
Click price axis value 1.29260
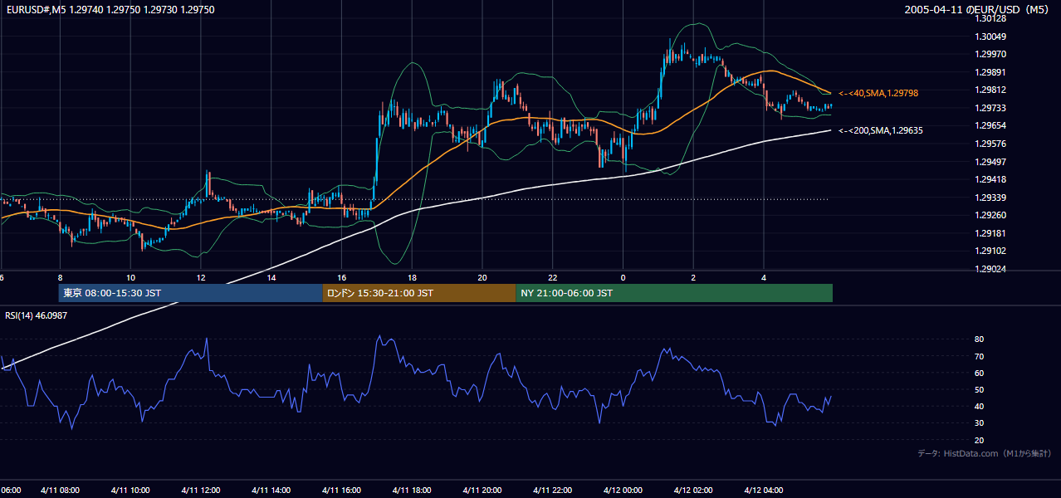tap(990, 215)
